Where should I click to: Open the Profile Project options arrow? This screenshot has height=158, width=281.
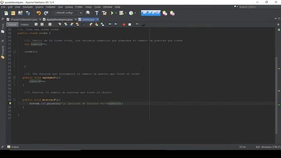click(x=135, y=13)
